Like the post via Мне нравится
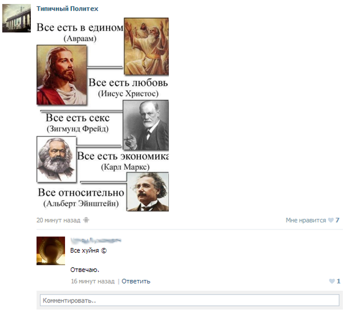Screen dimensions: 348x313 pos(306,220)
